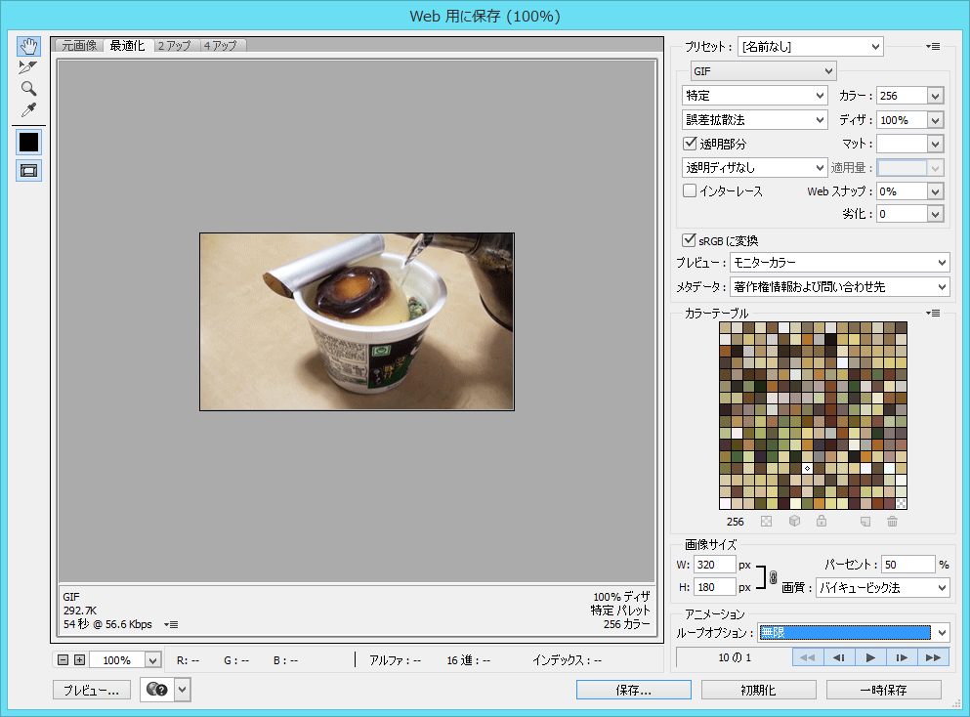This screenshot has width=970, height=717.
Task: Open the color table panel menu icon
Action: pos(933,313)
